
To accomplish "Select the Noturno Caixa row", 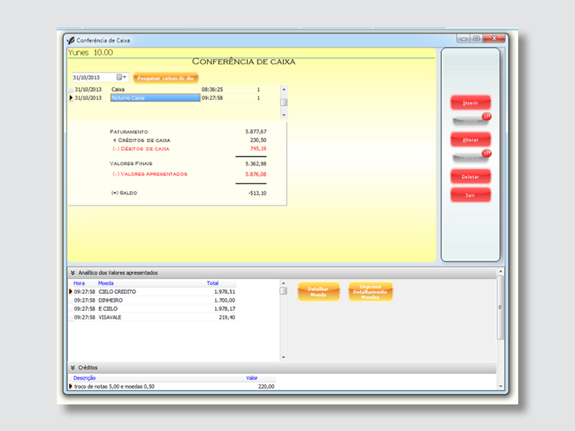I will [173, 98].
